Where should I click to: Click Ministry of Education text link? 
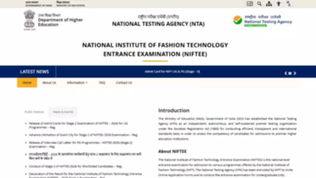71,4
